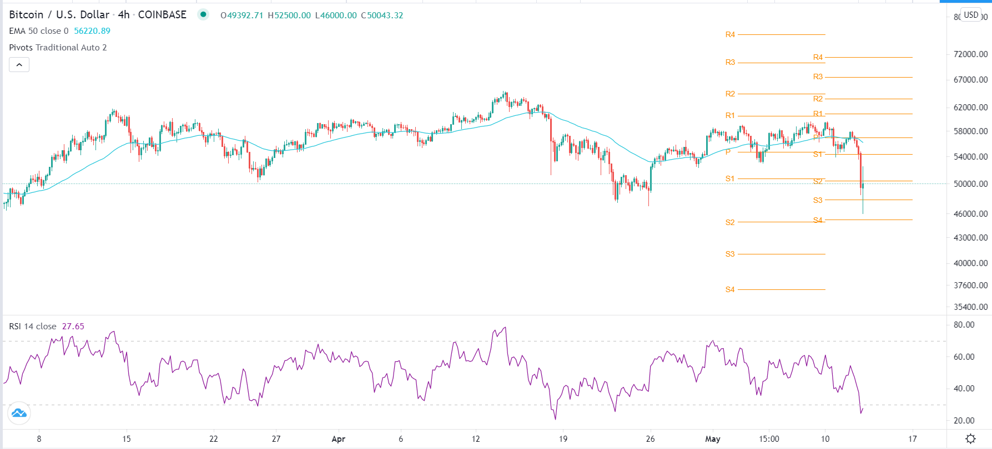
Task: Collapse the indicator legend with chevron button
Action: tap(19, 65)
